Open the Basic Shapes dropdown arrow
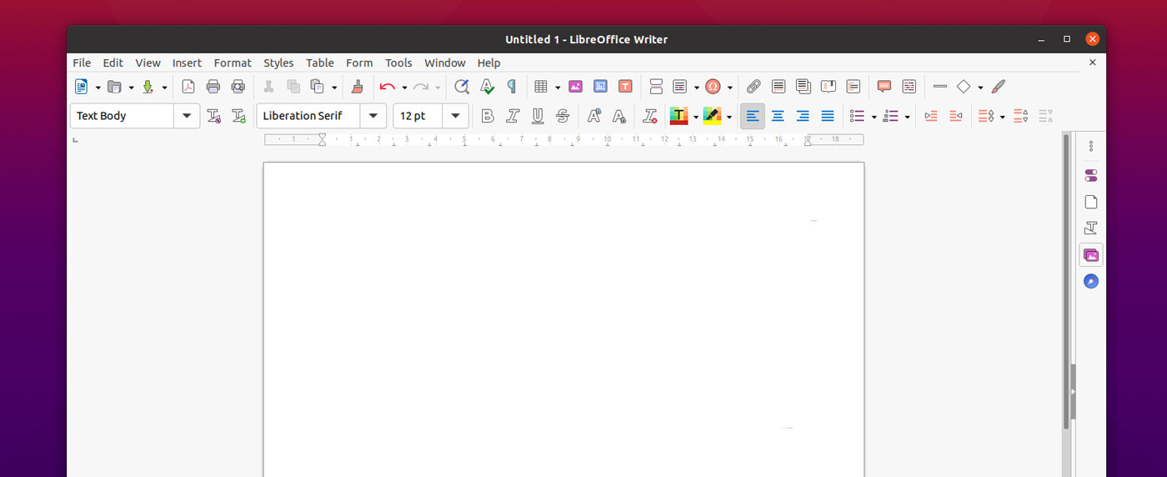Image resolution: width=1167 pixels, height=477 pixels. tap(980, 87)
